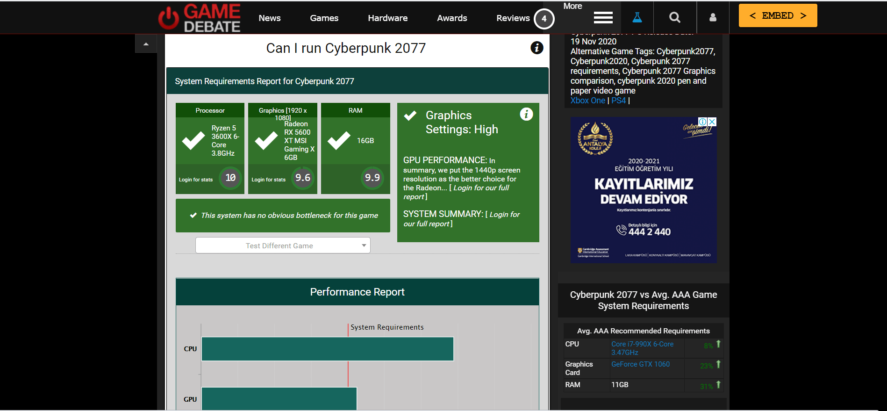The width and height of the screenshot is (887, 411).
Task: Click the GPU performance bar
Action: click(279, 399)
